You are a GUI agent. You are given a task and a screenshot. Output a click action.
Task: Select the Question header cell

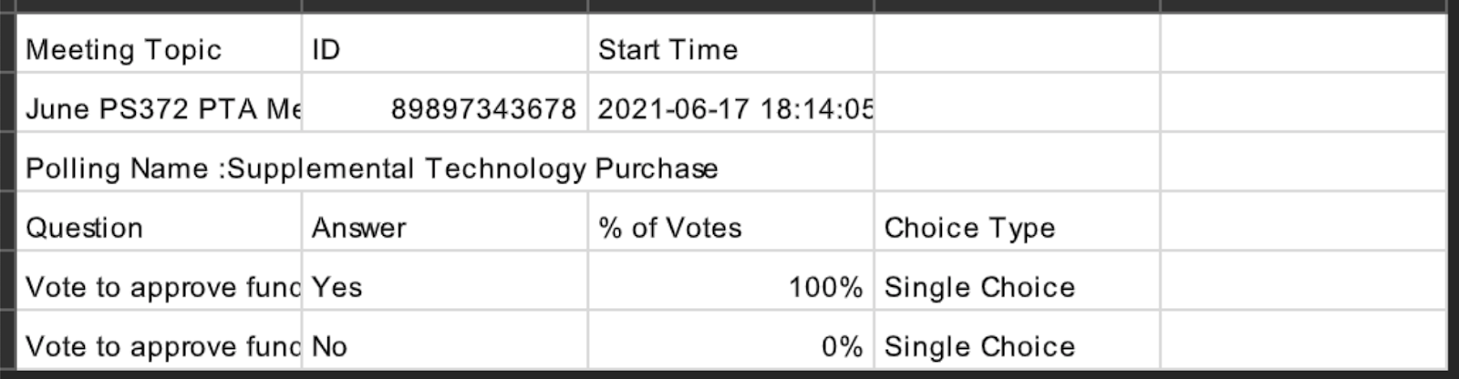[159, 220]
